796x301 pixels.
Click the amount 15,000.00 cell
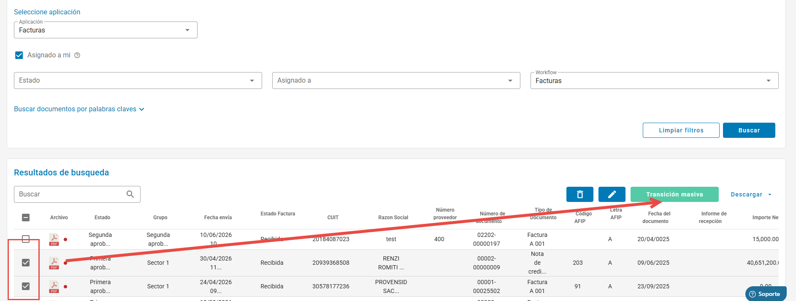(x=765, y=239)
